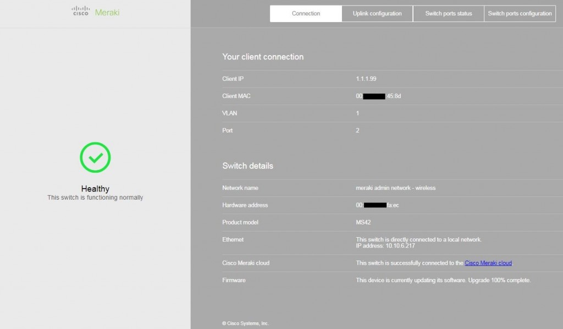Open the Uplink configuration tab
The width and height of the screenshot is (563, 329).
click(x=377, y=14)
